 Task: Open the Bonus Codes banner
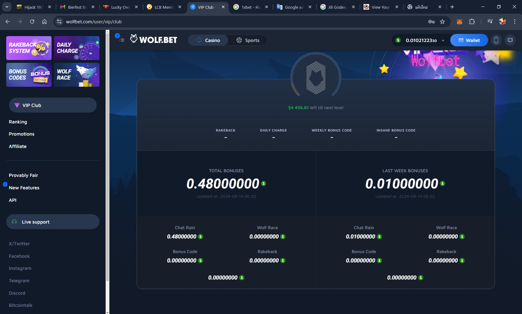[29, 75]
